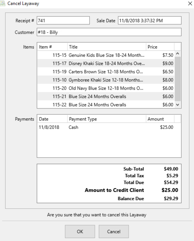Click the Customer field showing Billy
Viewport: 194px width, 241px height.
109,32
